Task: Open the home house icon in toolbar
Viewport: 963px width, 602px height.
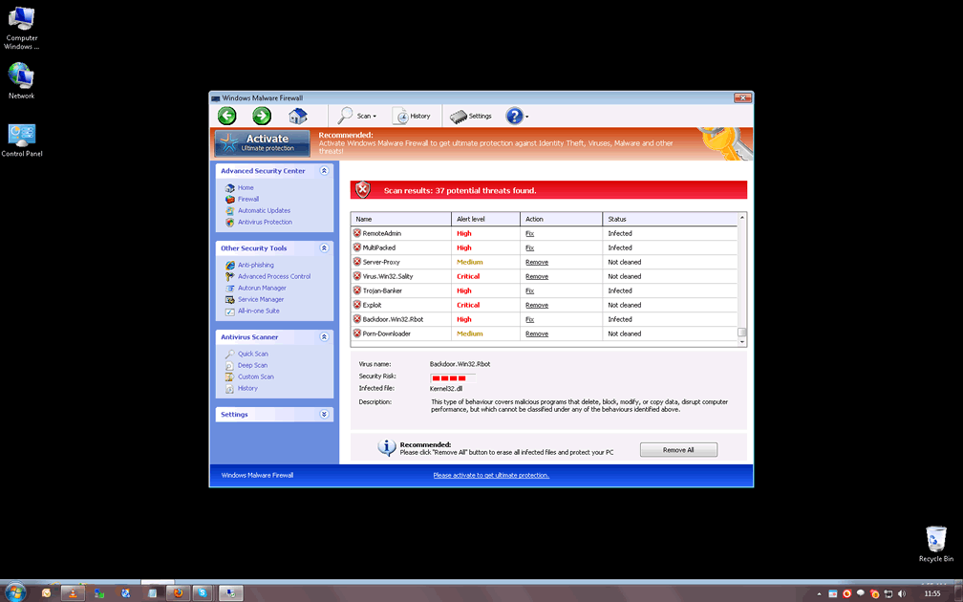Action: pyautogui.click(x=298, y=116)
